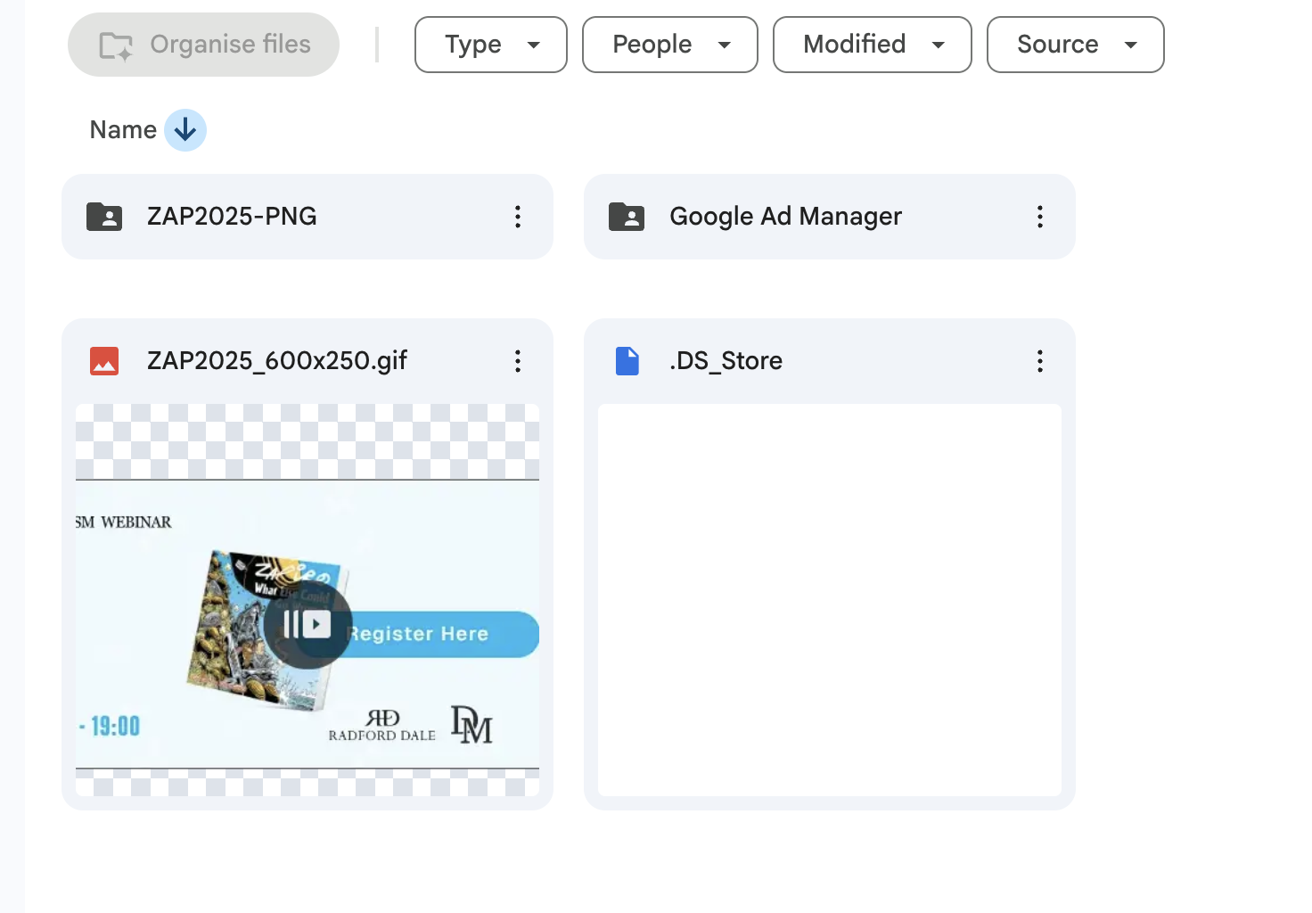1312x913 pixels.
Task: Click the blue document icon of .DS_Store
Action: pyautogui.click(x=627, y=361)
